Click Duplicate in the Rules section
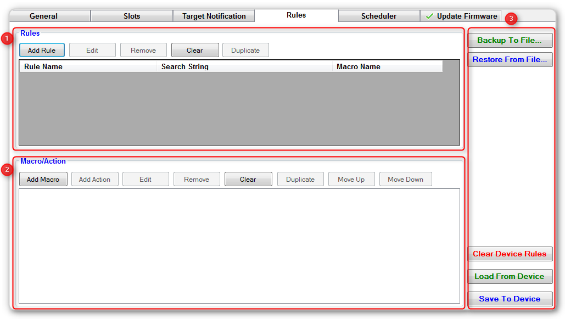The width and height of the screenshot is (565, 319). pos(245,51)
